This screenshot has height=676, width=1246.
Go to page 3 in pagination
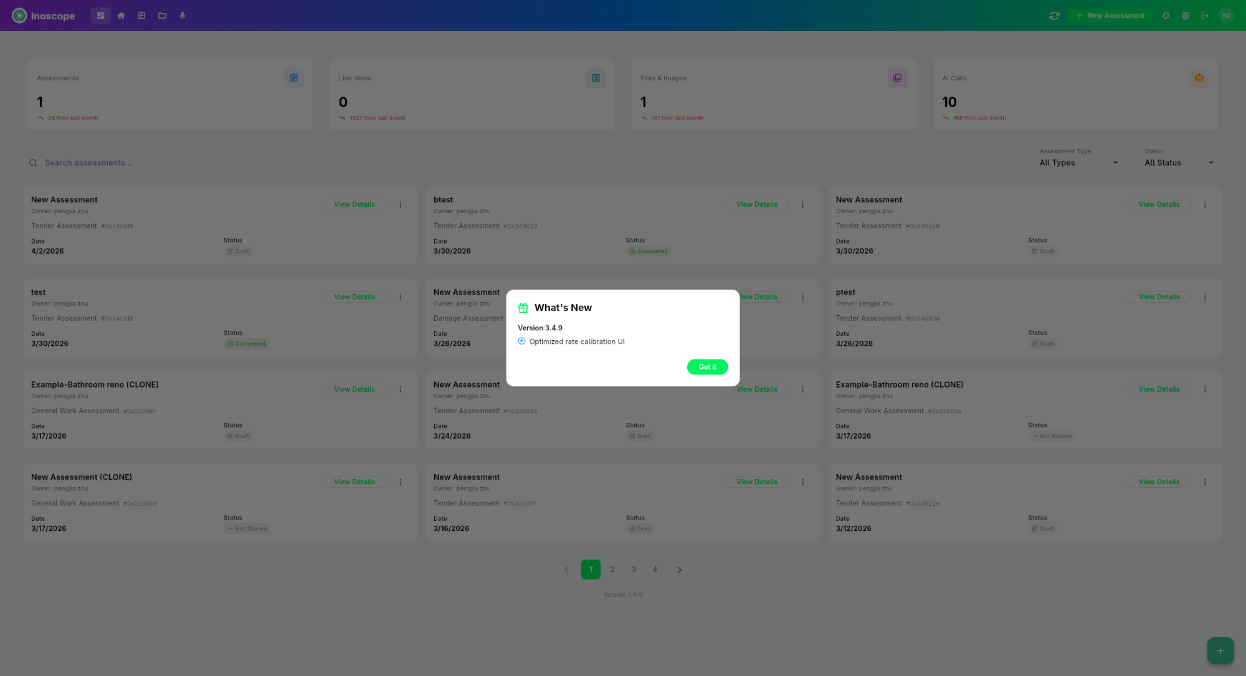[634, 569]
